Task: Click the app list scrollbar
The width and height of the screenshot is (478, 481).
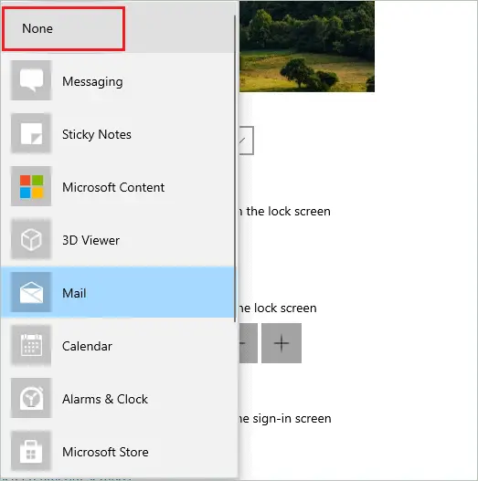Action: coord(235,168)
